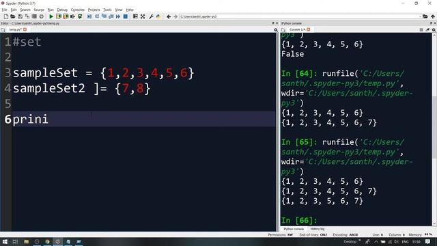Open the Edit menu
Screen dimensions: 437x246
[x=14, y=10]
